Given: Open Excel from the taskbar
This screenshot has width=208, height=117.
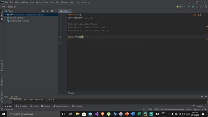Looking at the screenshot, I should coord(139,114).
